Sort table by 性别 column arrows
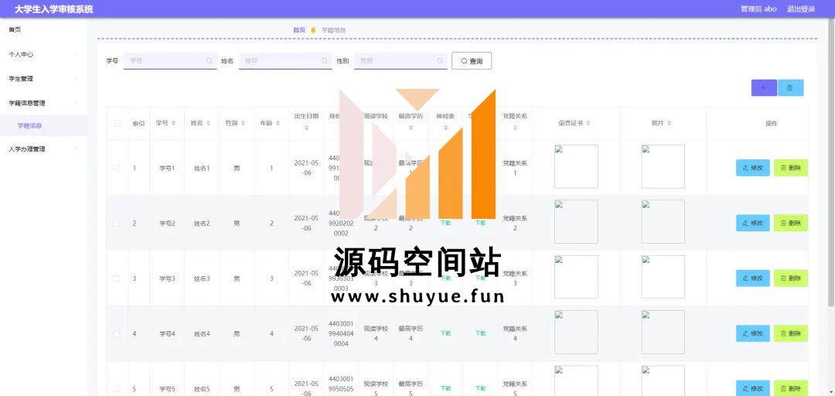835x396 pixels. point(243,123)
